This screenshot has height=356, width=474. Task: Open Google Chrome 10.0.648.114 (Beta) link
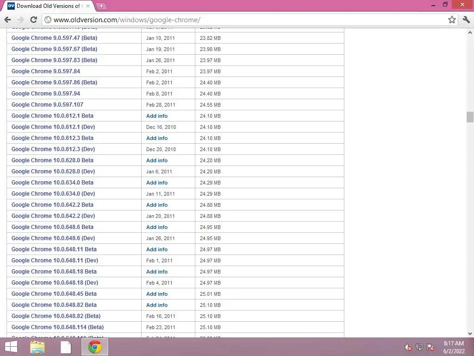(57, 327)
